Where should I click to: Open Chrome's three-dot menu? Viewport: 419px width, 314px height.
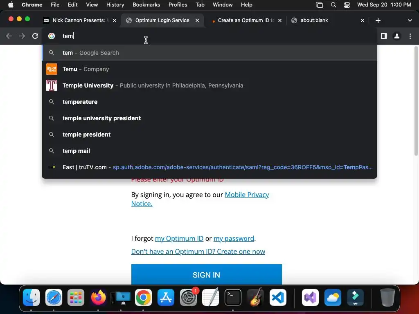point(410,36)
